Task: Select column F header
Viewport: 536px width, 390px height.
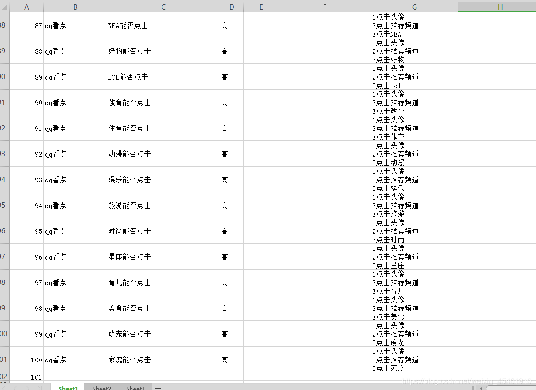Action: pyautogui.click(x=324, y=7)
